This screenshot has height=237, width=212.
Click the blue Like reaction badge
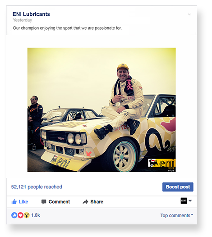(14, 215)
